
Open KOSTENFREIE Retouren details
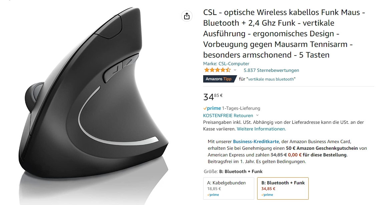(228, 115)
